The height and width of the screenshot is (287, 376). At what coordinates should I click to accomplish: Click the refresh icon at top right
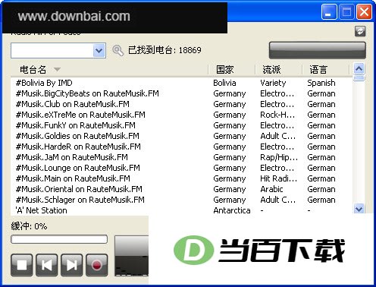click(x=360, y=31)
